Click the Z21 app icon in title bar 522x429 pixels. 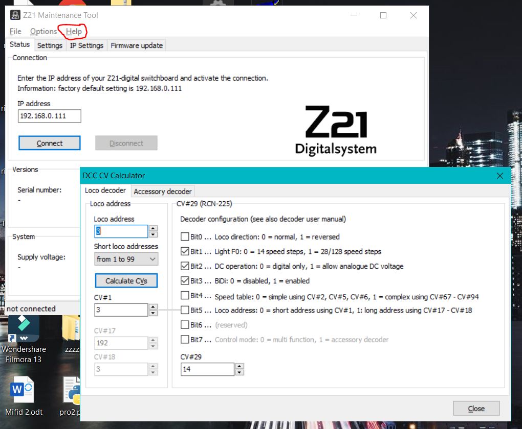click(x=15, y=15)
